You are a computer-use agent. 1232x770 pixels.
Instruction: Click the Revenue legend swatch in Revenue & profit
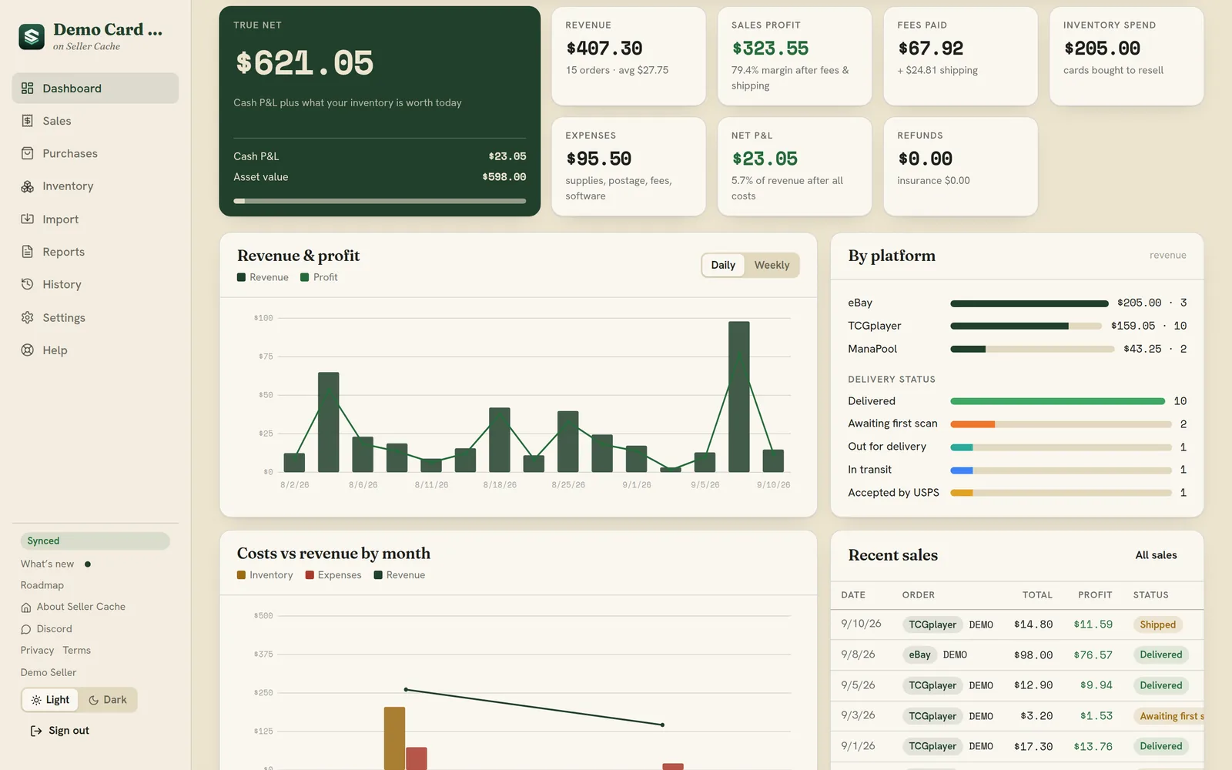(x=241, y=277)
